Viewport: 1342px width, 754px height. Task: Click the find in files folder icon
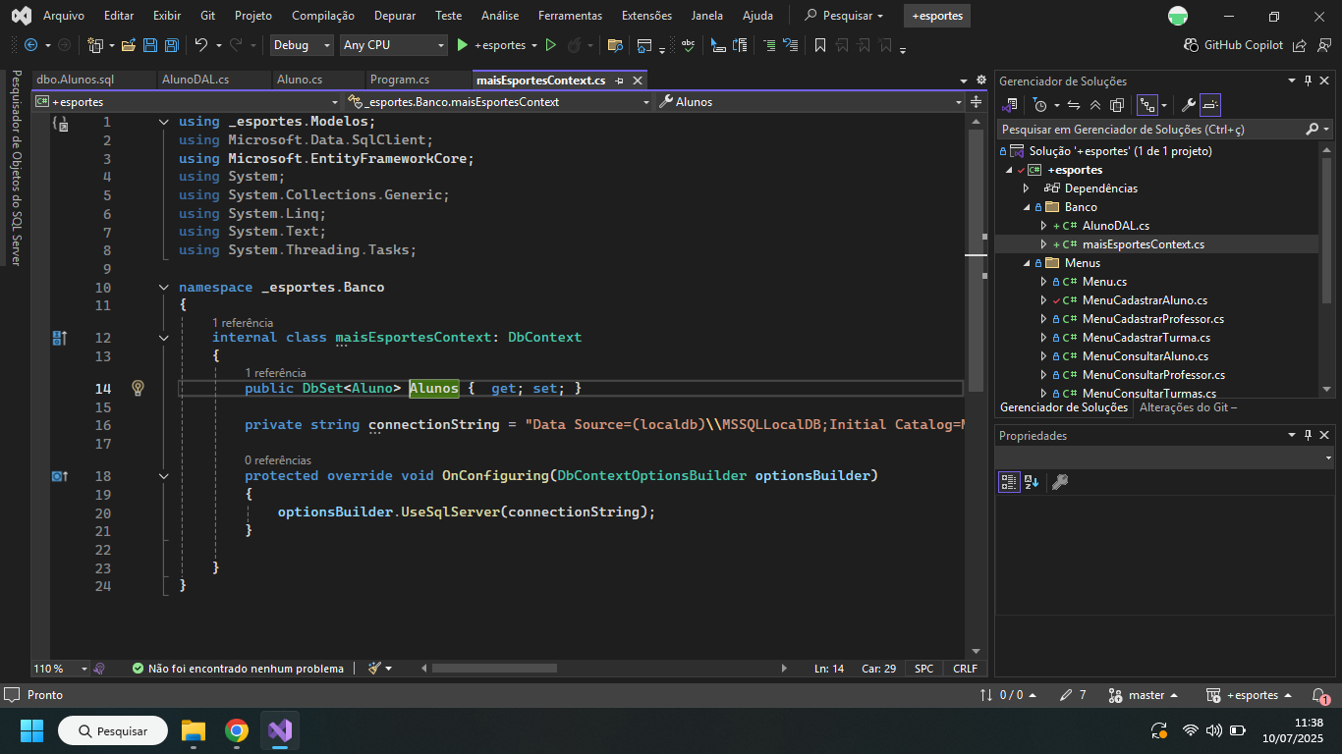coord(616,45)
